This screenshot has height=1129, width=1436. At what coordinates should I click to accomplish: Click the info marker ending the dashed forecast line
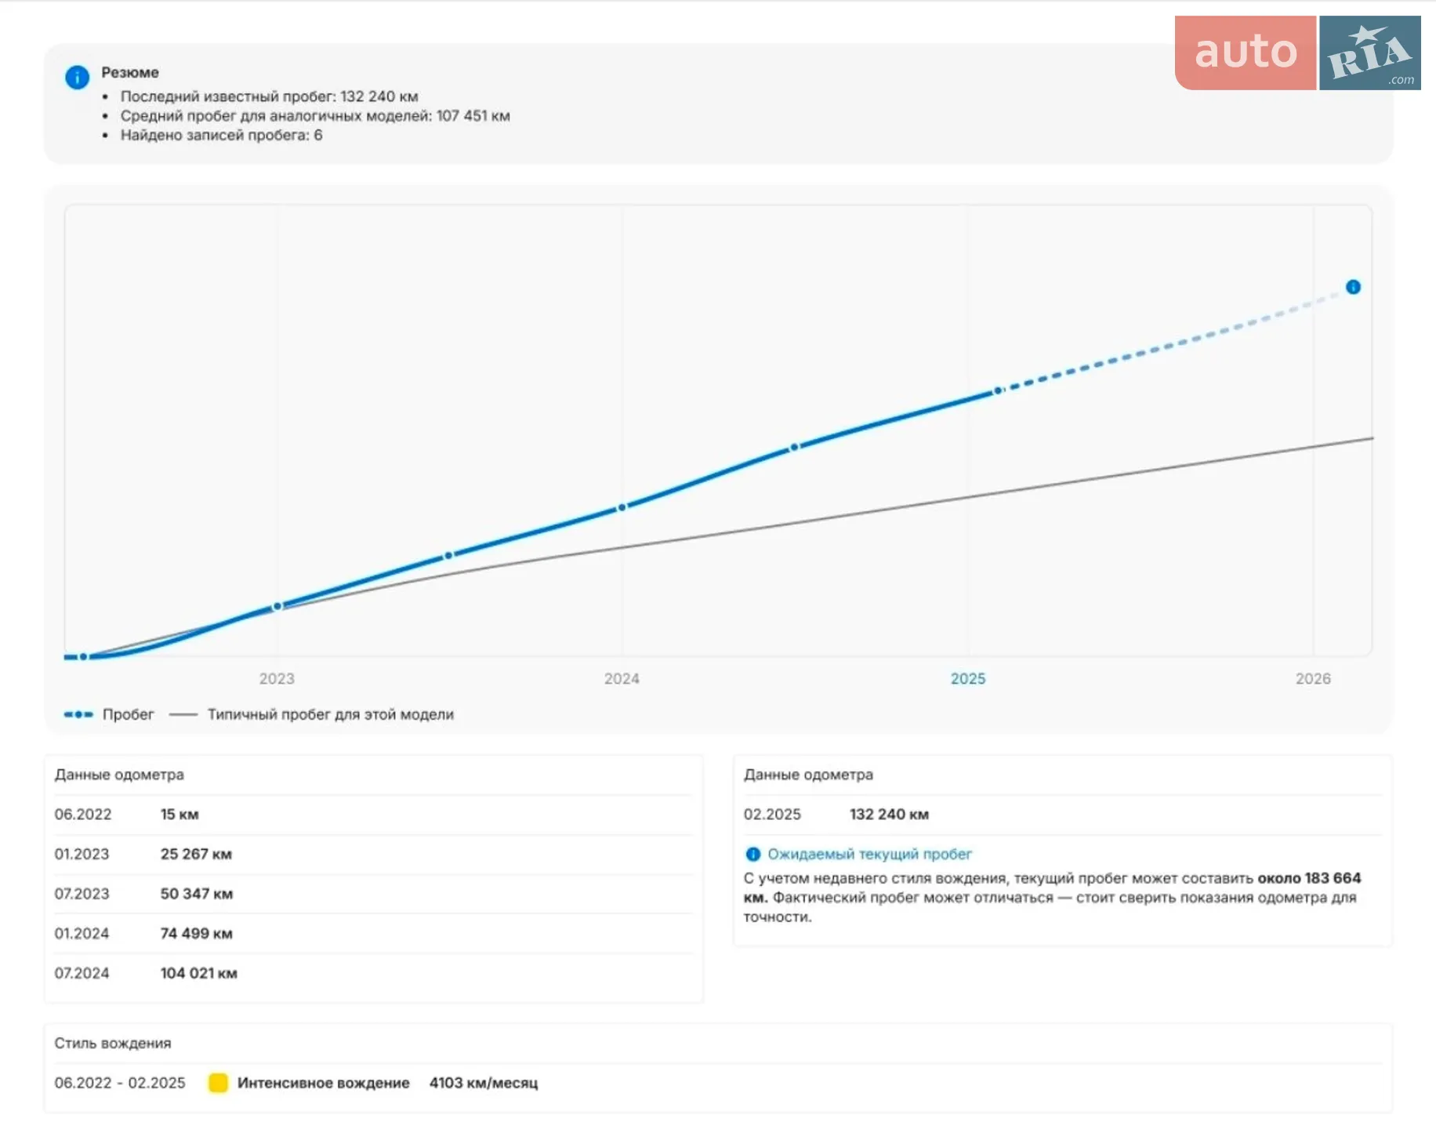pos(1353,287)
